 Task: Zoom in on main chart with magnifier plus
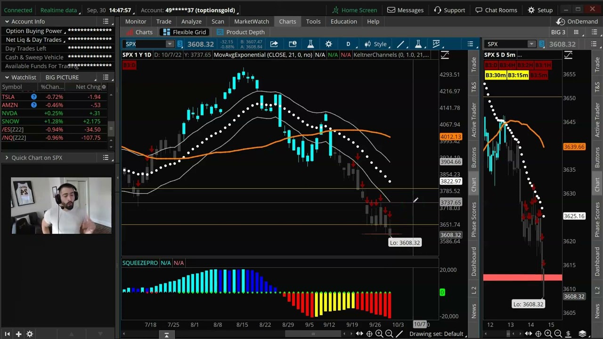(379, 334)
